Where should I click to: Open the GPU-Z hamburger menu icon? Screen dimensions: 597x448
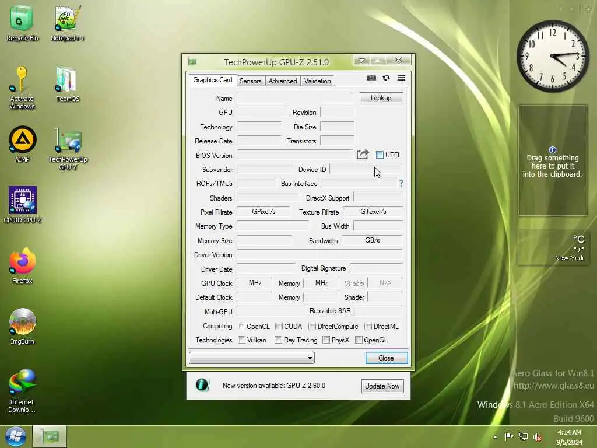[401, 78]
